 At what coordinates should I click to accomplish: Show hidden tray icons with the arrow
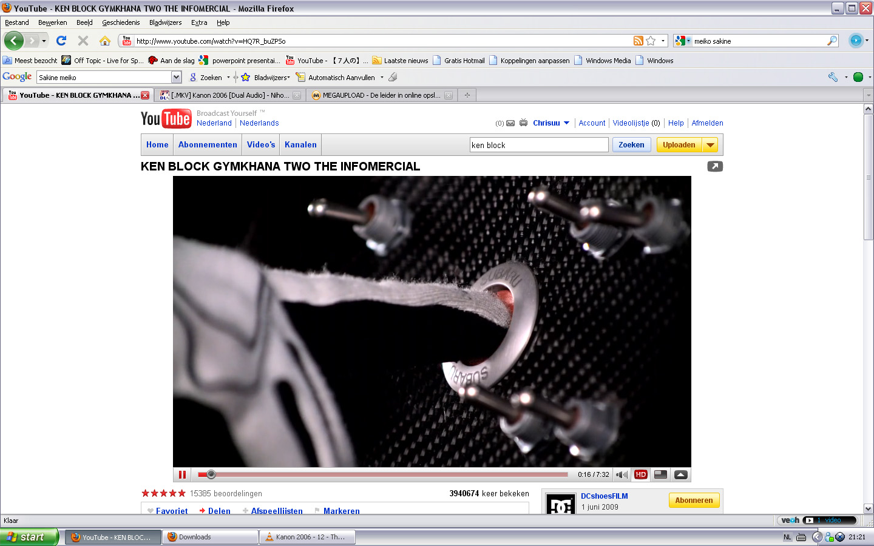(x=817, y=537)
